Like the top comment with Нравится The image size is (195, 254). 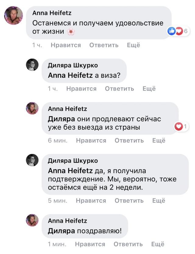66,45
